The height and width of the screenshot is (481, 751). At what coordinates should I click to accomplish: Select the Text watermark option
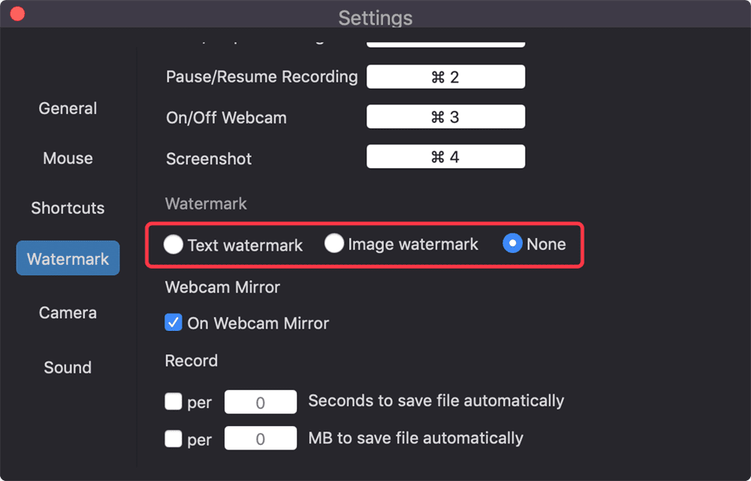pos(173,244)
